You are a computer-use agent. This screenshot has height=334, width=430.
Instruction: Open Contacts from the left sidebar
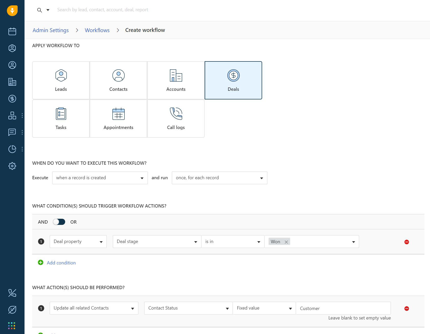tap(12, 65)
